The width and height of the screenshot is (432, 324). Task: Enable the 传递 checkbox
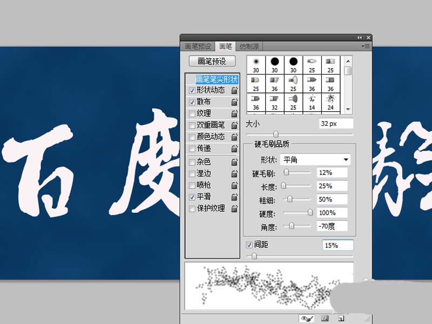(192, 149)
